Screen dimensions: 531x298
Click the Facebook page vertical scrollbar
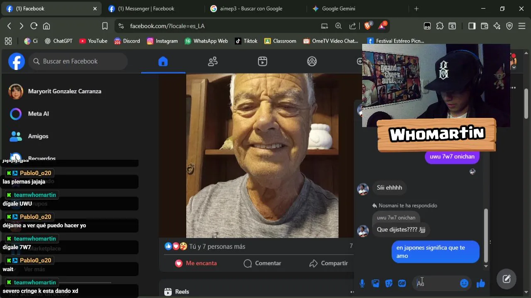[x=526, y=103]
